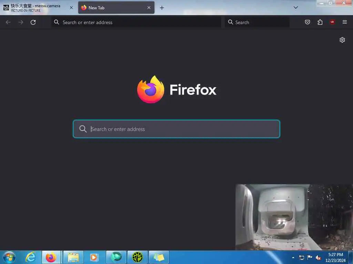
Task: Reload the page with the refresh icon
Action: point(33,22)
